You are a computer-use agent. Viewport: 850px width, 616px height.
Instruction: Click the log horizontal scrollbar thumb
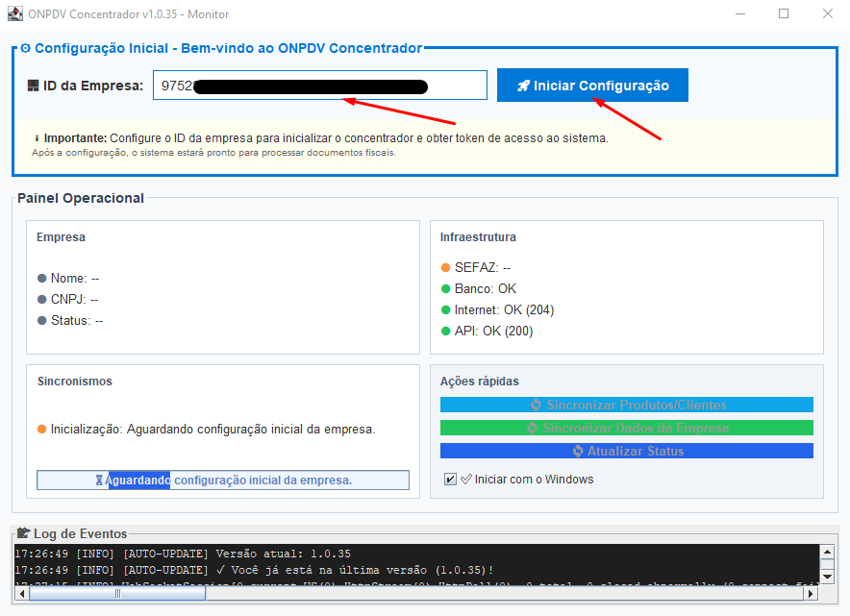117,594
